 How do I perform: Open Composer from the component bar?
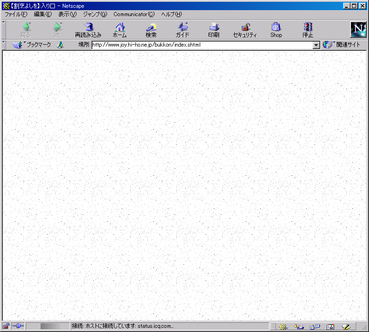(346, 326)
